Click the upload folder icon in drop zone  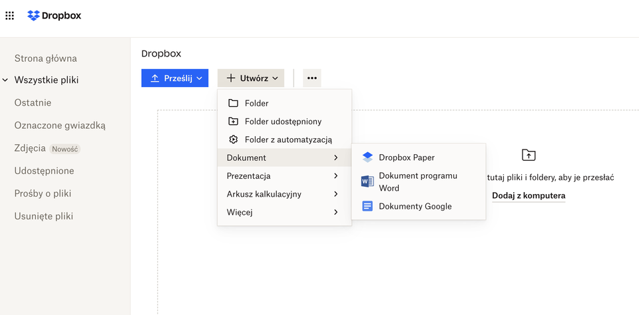coord(529,155)
